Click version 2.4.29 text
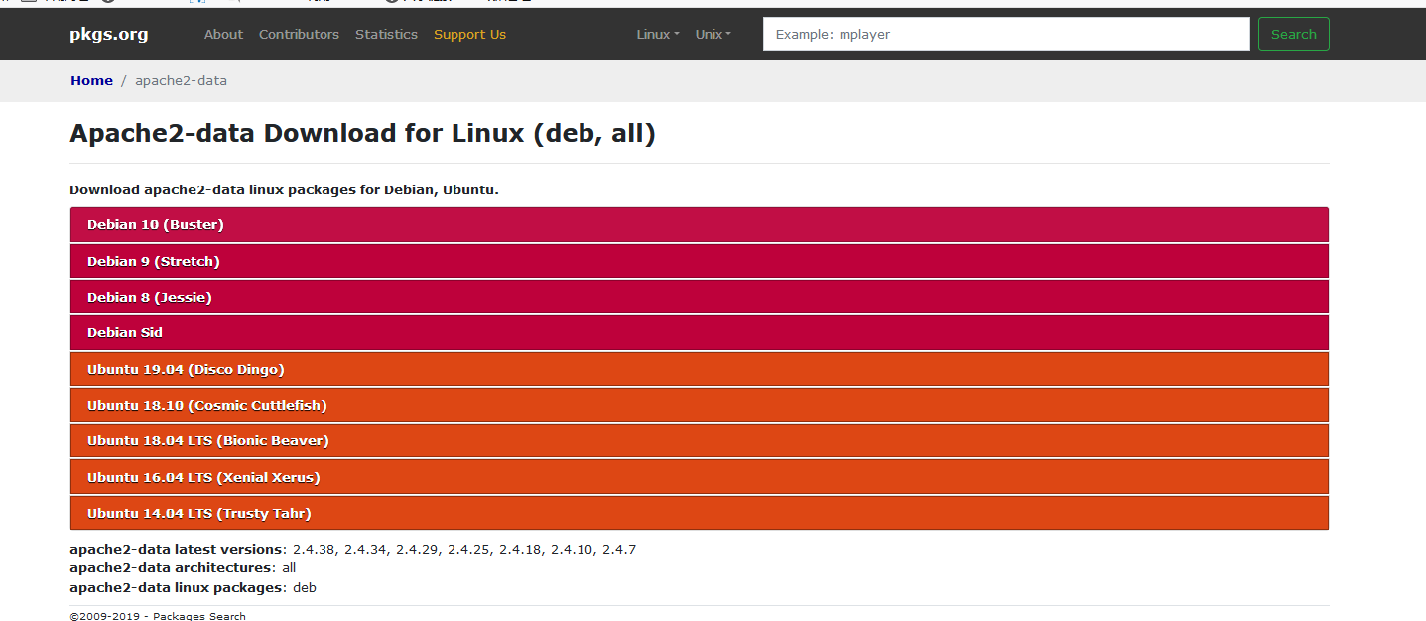Viewport: 1426px width, 621px height. click(418, 549)
